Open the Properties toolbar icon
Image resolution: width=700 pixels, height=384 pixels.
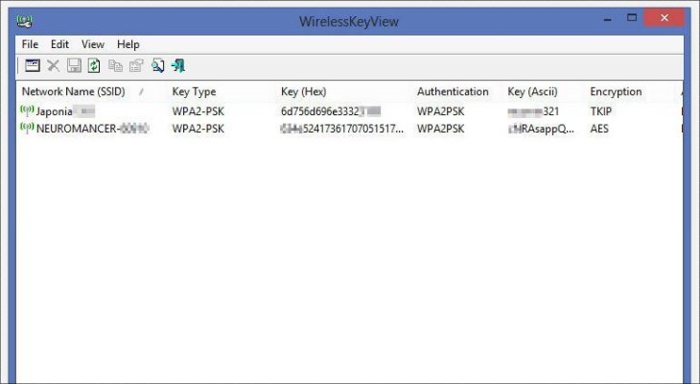pos(136,66)
